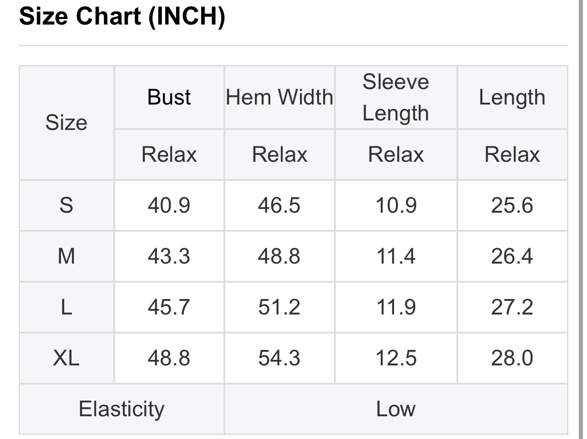The width and height of the screenshot is (587, 439).
Task: Click the Size Chart (INCH) heading
Action: [x=122, y=16]
